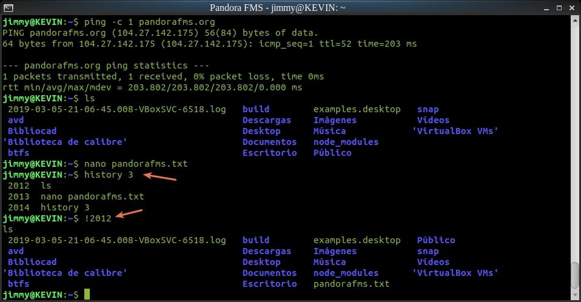Click 'VirtualBox VMs' in the lower ls listing
The height and width of the screenshot is (302, 581).
(x=455, y=273)
